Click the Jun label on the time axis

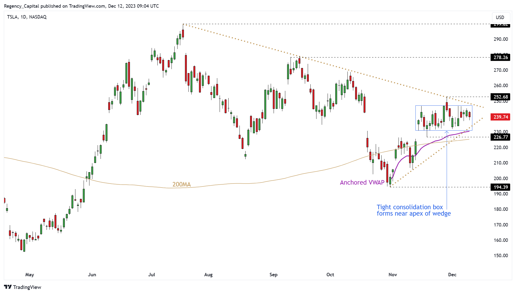[92, 275]
